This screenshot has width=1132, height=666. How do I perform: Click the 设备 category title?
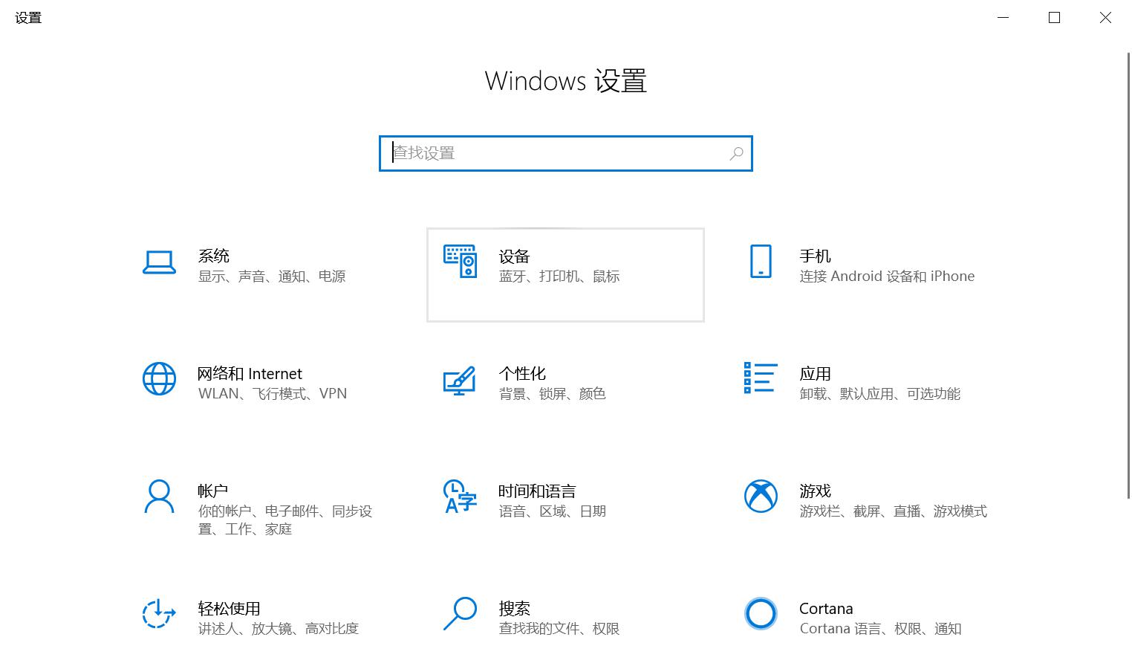pyautogui.click(x=514, y=256)
